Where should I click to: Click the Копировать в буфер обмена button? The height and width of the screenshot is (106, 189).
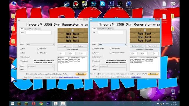(x=145, y=49)
